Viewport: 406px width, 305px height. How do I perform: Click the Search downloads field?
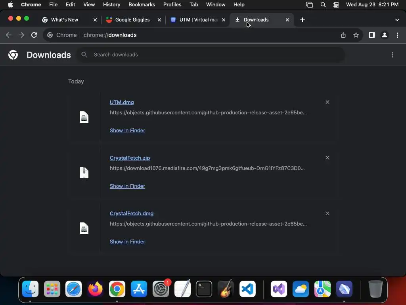pos(210,55)
